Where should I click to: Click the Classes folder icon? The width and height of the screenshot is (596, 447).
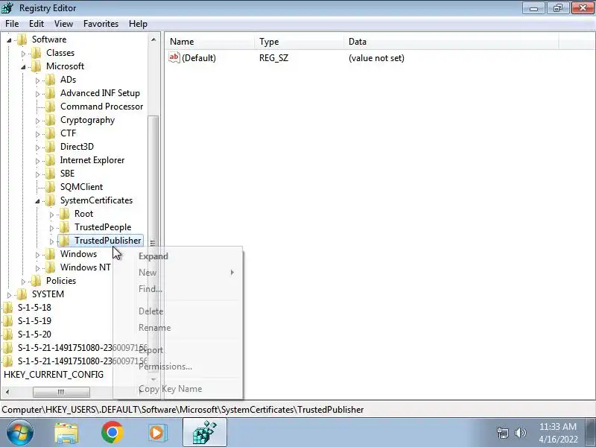tap(37, 53)
